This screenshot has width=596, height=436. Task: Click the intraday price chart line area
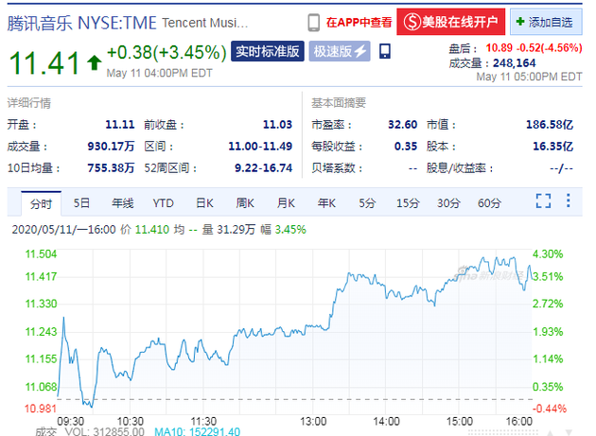click(x=294, y=331)
